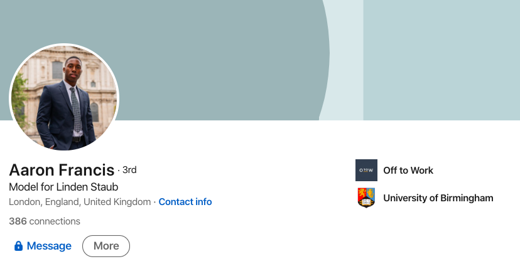
Task: Send a Message to Aaron Francis
Action: click(x=43, y=246)
